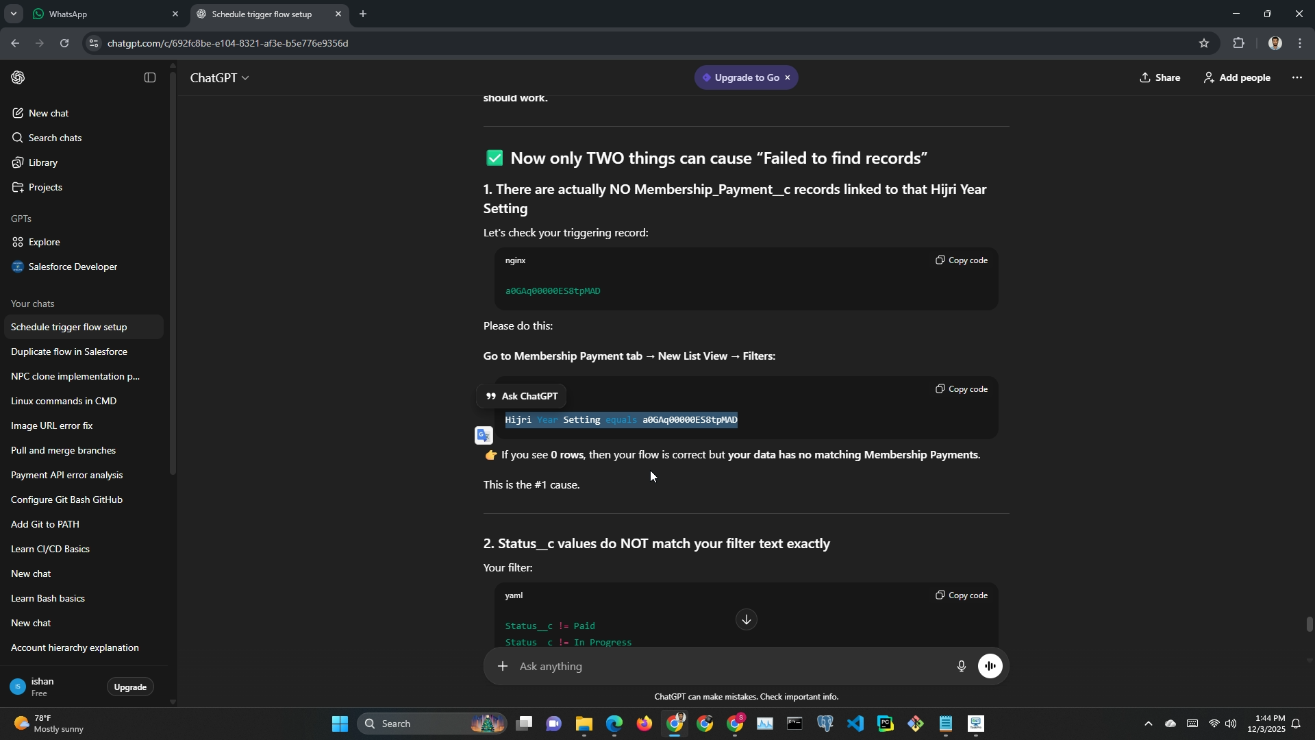
Task: Bookmark this page with the star icon
Action: point(1204,43)
